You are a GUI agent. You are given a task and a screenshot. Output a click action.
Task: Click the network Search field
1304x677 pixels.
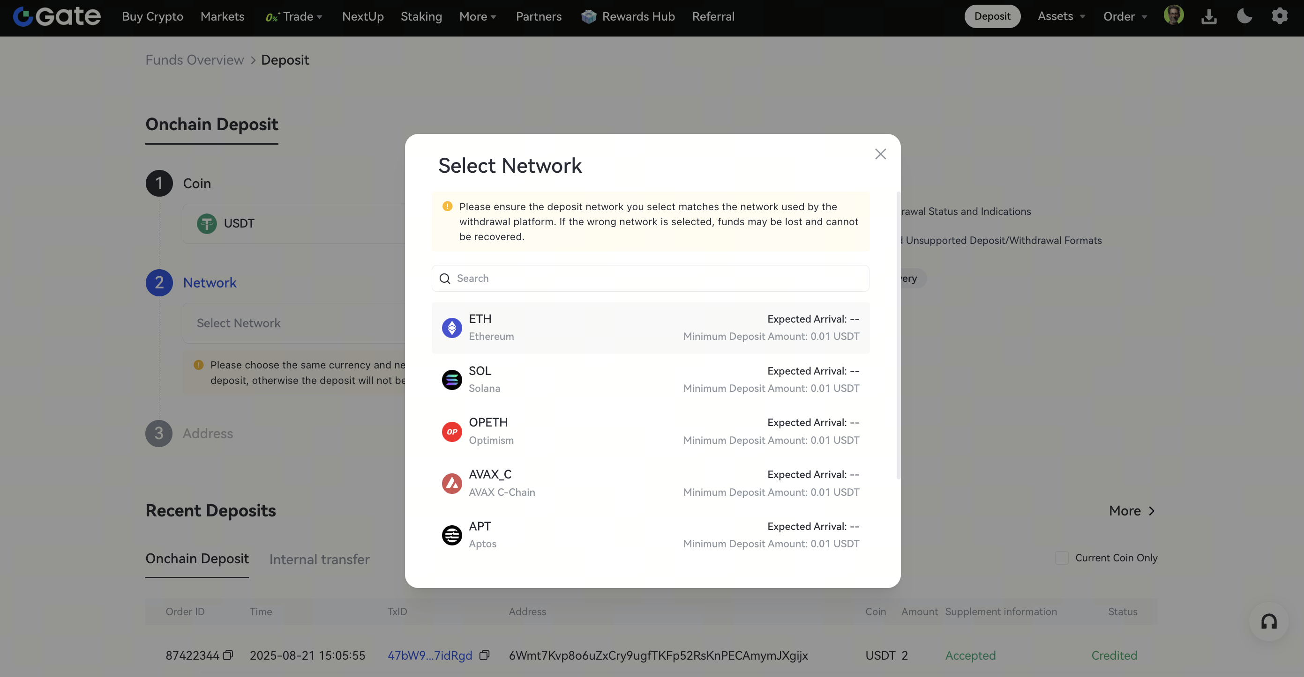(651, 278)
